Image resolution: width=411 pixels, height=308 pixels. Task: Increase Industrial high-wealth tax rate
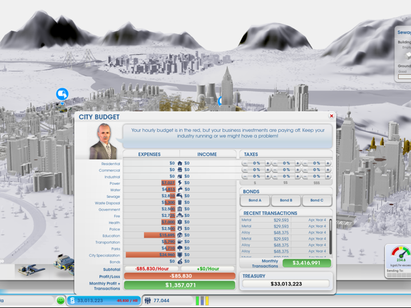coord(328,176)
